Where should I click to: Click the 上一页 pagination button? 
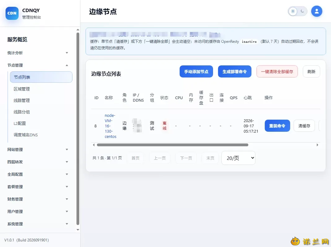(x=159, y=158)
